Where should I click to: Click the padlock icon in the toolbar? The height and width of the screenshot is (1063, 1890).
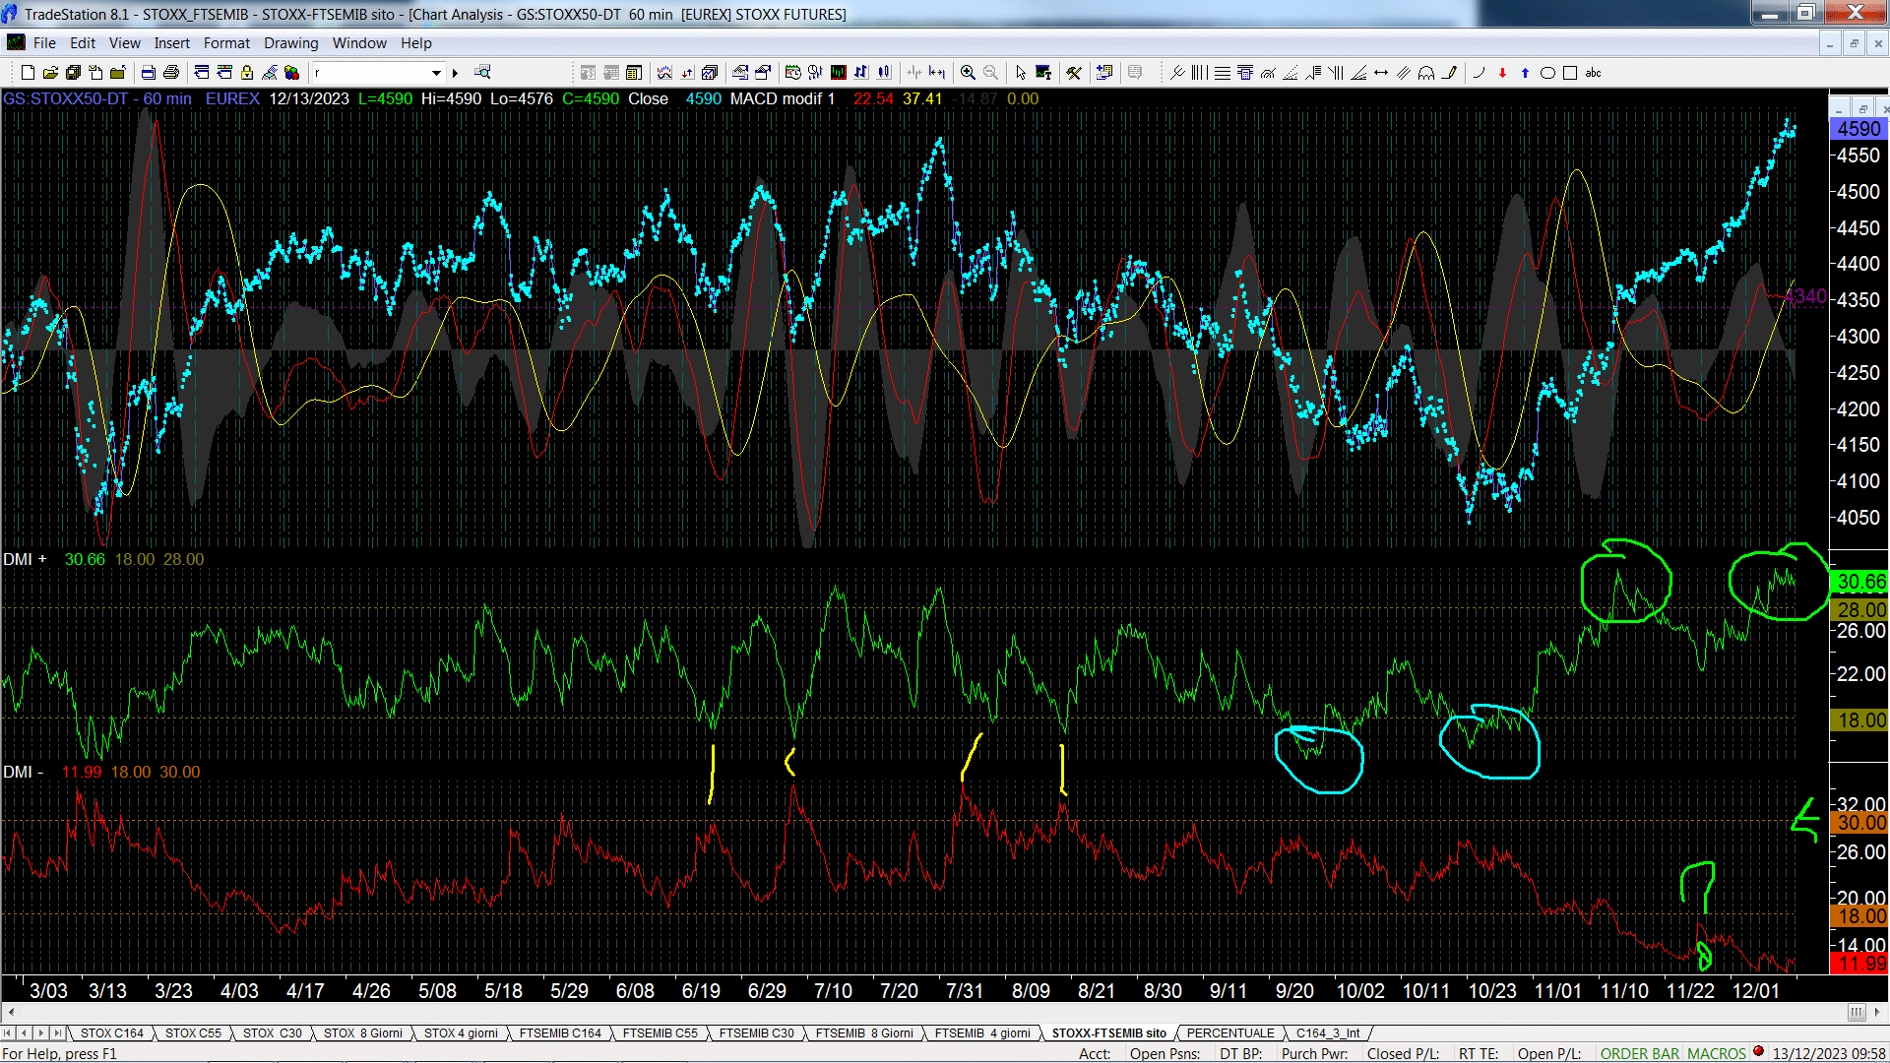247,73
